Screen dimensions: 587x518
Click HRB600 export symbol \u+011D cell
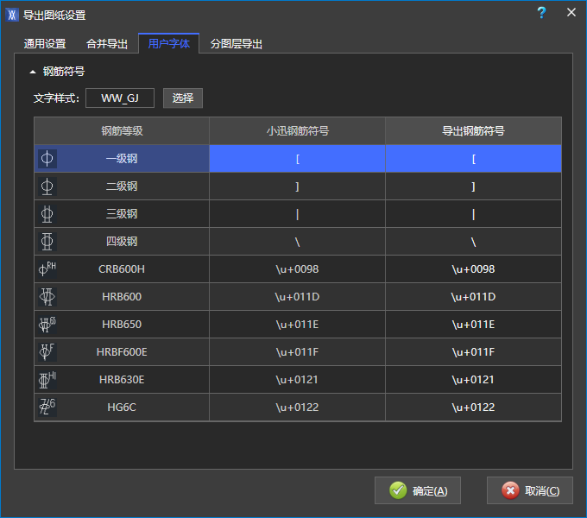click(474, 297)
